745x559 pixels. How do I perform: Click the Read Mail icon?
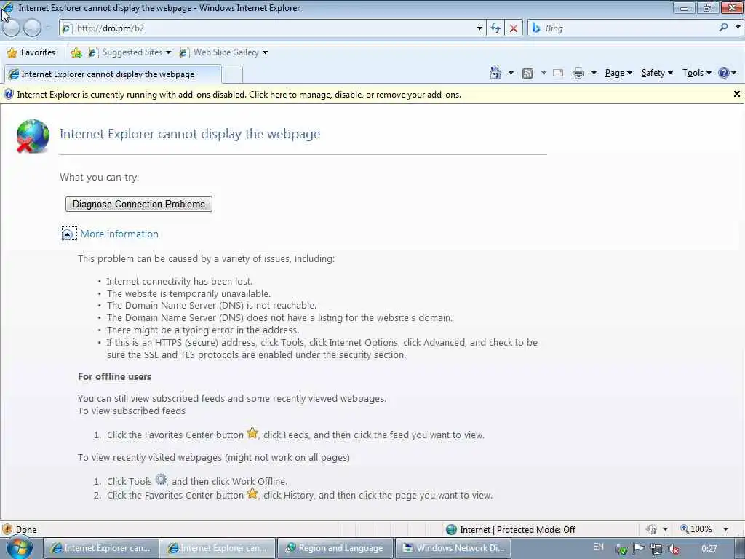pyautogui.click(x=558, y=73)
